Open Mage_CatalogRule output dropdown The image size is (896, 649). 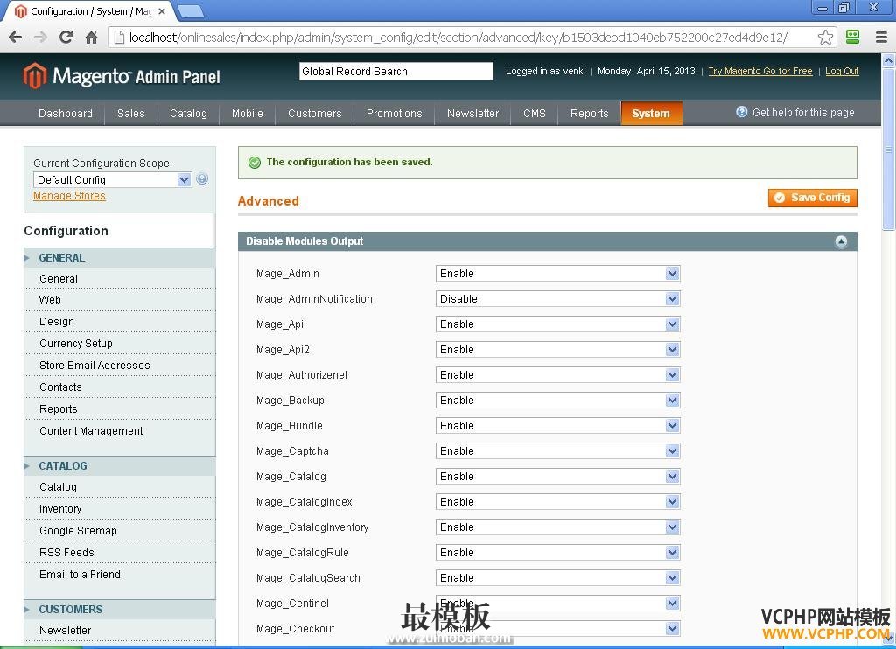click(x=557, y=553)
